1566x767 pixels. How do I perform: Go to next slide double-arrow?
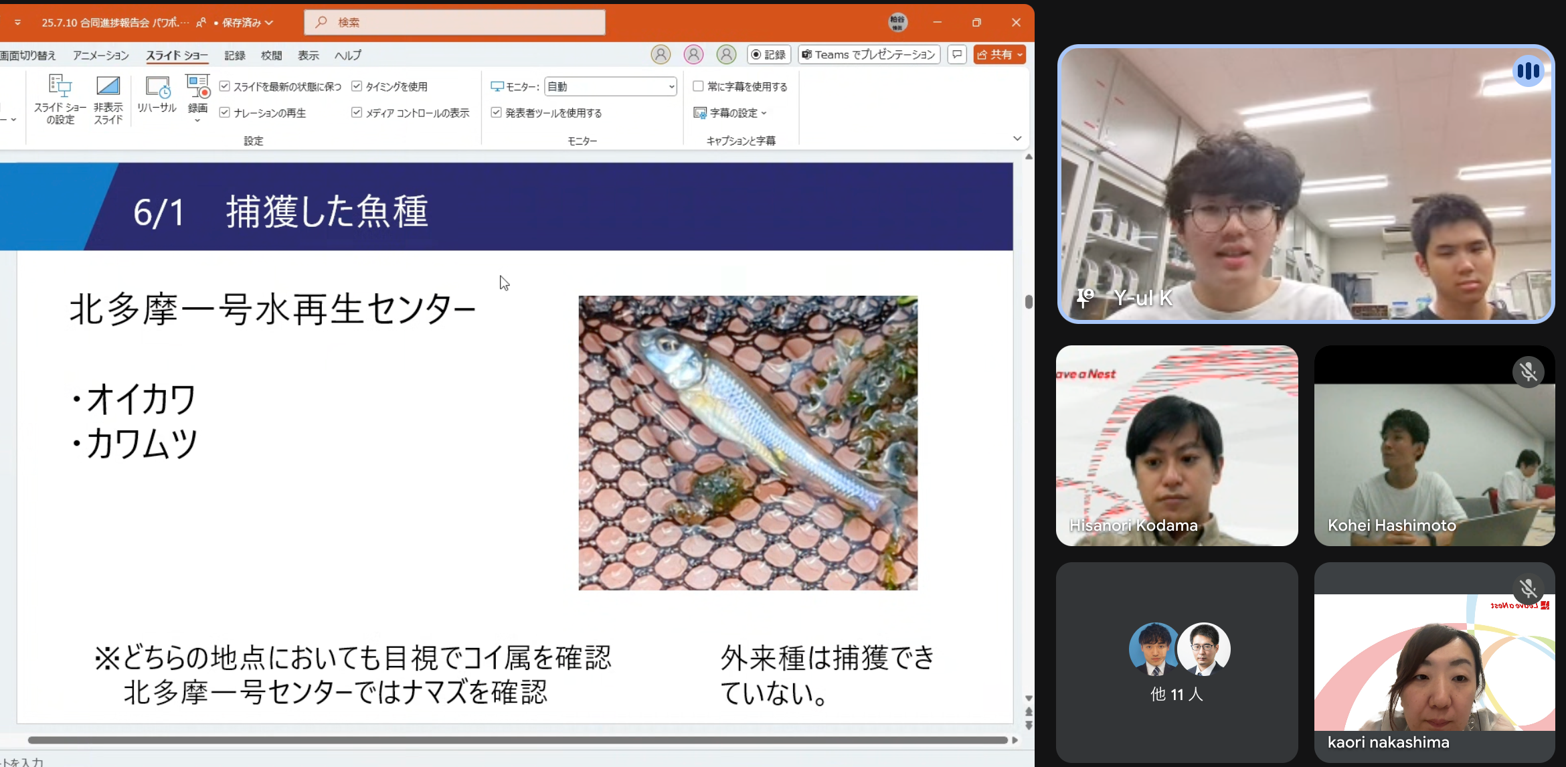click(x=1029, y=725)
